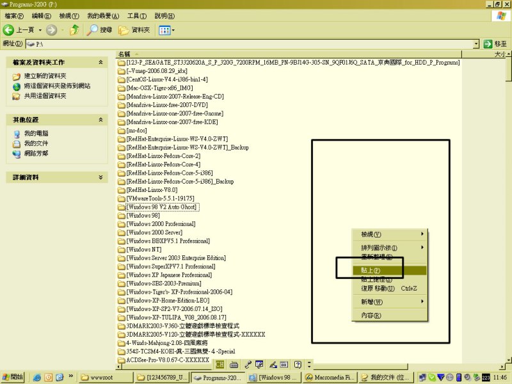Click folder icon of [Windows 98]
The width and height of the screenshot is (512, 384).
122,216
